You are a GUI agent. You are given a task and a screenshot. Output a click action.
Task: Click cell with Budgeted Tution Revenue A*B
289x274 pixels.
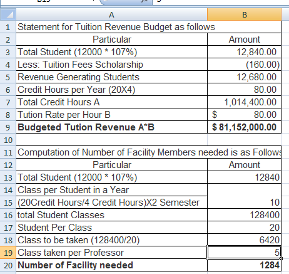coord(111,127)
